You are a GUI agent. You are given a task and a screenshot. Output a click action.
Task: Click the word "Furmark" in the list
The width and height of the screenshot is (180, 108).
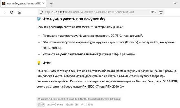[x=131, y=42]
